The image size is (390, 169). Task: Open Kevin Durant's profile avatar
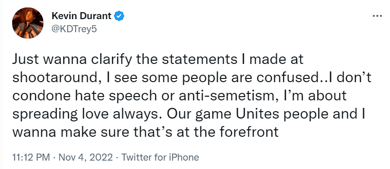click(x=28, y=23)
